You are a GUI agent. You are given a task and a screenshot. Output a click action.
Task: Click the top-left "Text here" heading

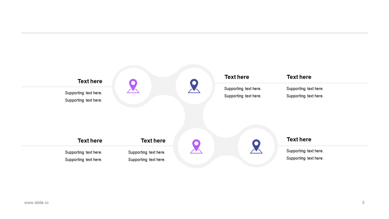tap(90, 81)
